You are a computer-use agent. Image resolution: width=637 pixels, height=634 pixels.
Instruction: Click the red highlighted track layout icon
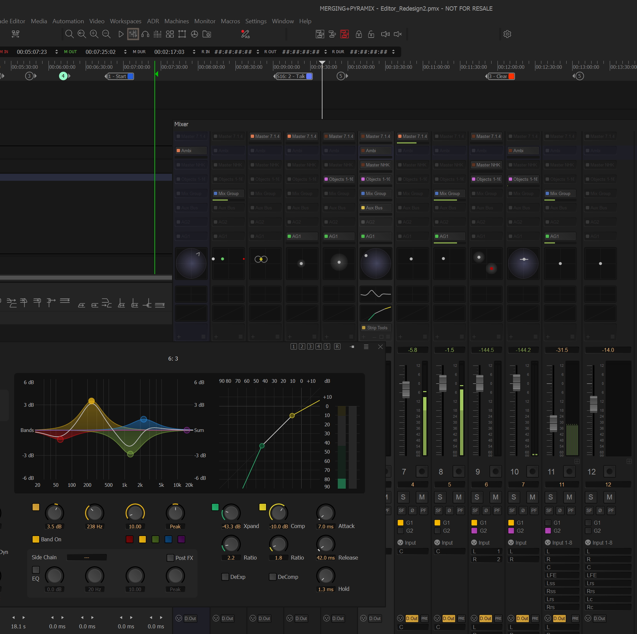344,34
